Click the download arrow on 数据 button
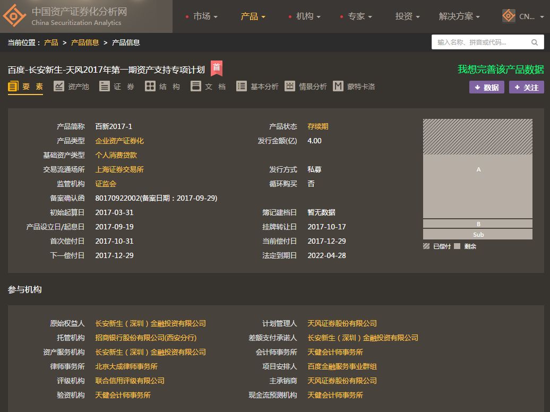The width and height of the screenshot is (550, 412). click(x=477, y=88)
